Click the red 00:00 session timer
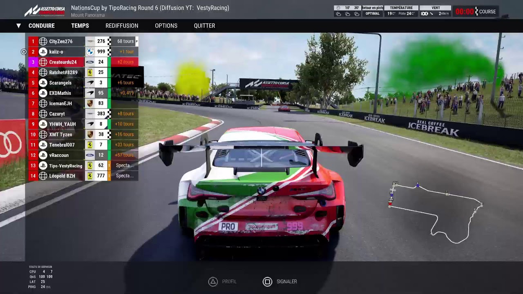The width and height of the screenshot is (523, 294). click(465, 11)
